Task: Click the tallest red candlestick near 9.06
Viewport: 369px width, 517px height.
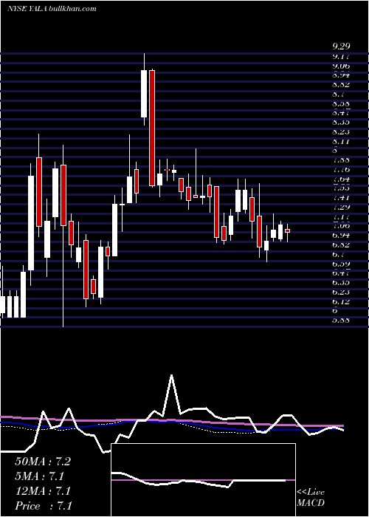Action: point(152,129)
